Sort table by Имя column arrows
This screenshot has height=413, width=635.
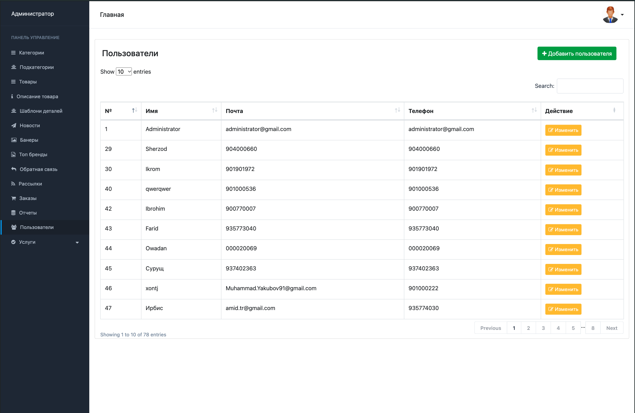pyautogui.click(x=215, y=110)
